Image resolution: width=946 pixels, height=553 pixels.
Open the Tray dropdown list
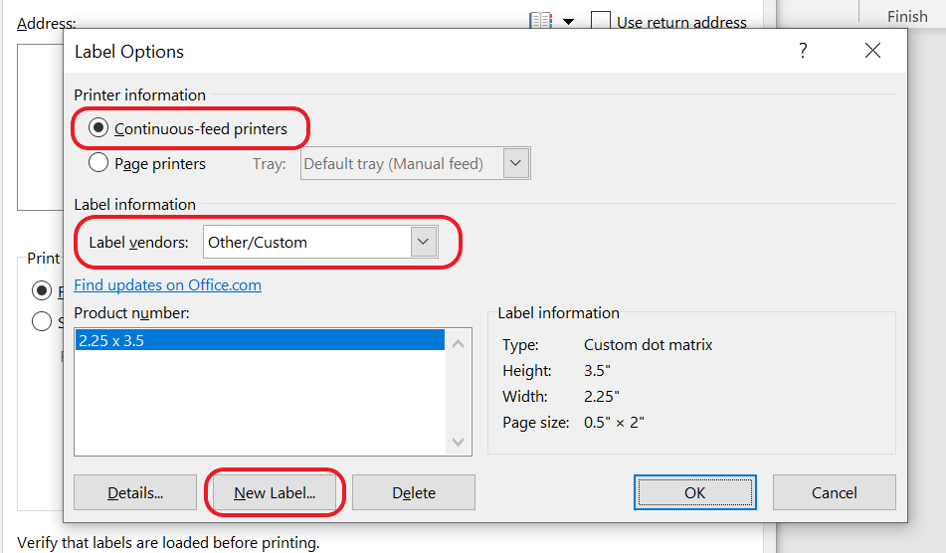coord(515,163)
